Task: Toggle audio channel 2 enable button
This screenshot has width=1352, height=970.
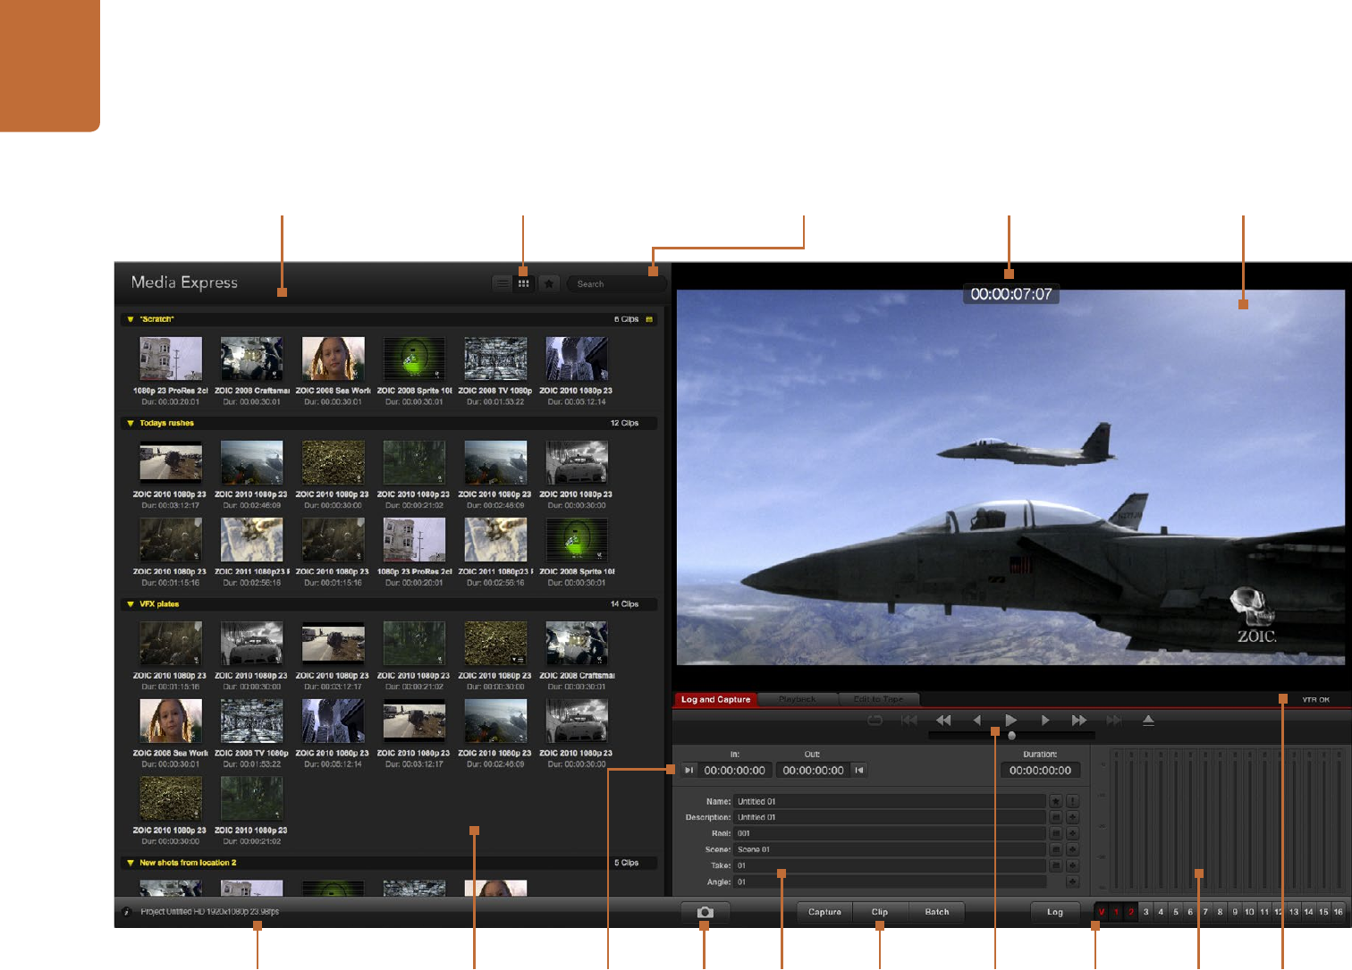Action: pos(1131,913)
